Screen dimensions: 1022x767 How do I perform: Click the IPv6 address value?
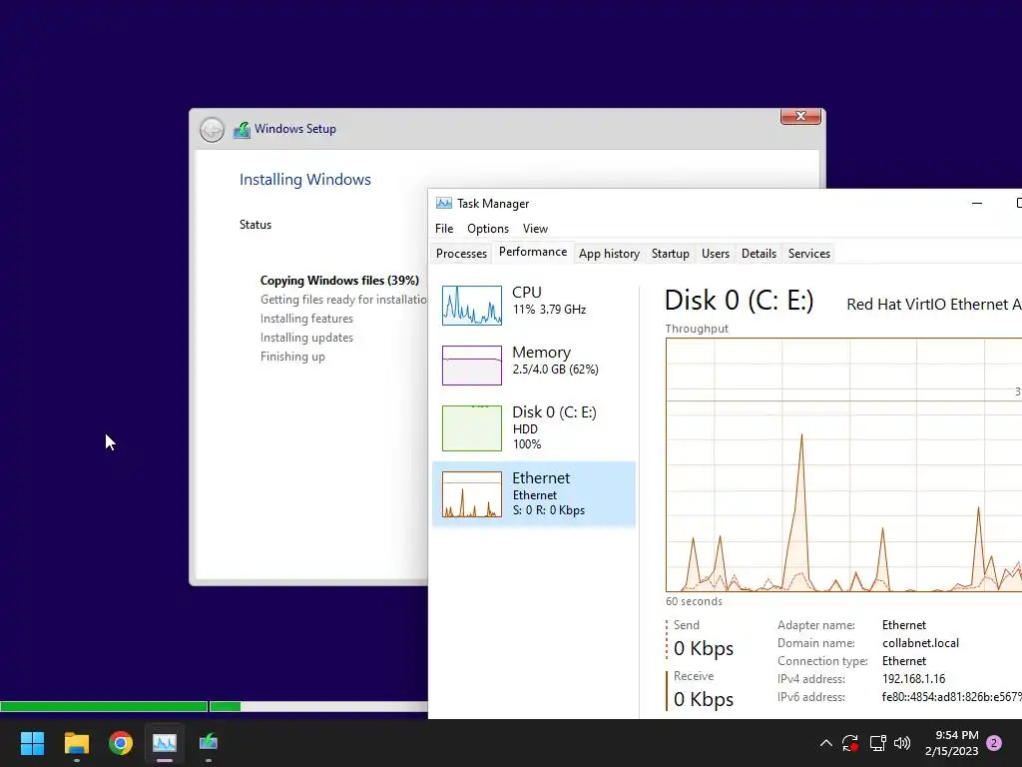coord(951,697)
